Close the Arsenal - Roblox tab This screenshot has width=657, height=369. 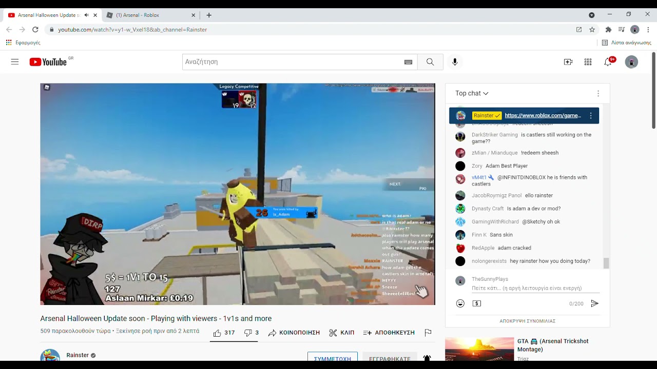click(194, 15)
